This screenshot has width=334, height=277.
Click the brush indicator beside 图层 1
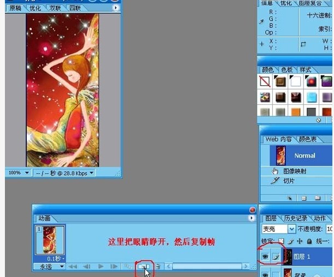pos(276,256)
